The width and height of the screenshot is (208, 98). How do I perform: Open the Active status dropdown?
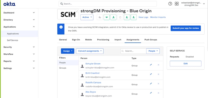[87, 17]
